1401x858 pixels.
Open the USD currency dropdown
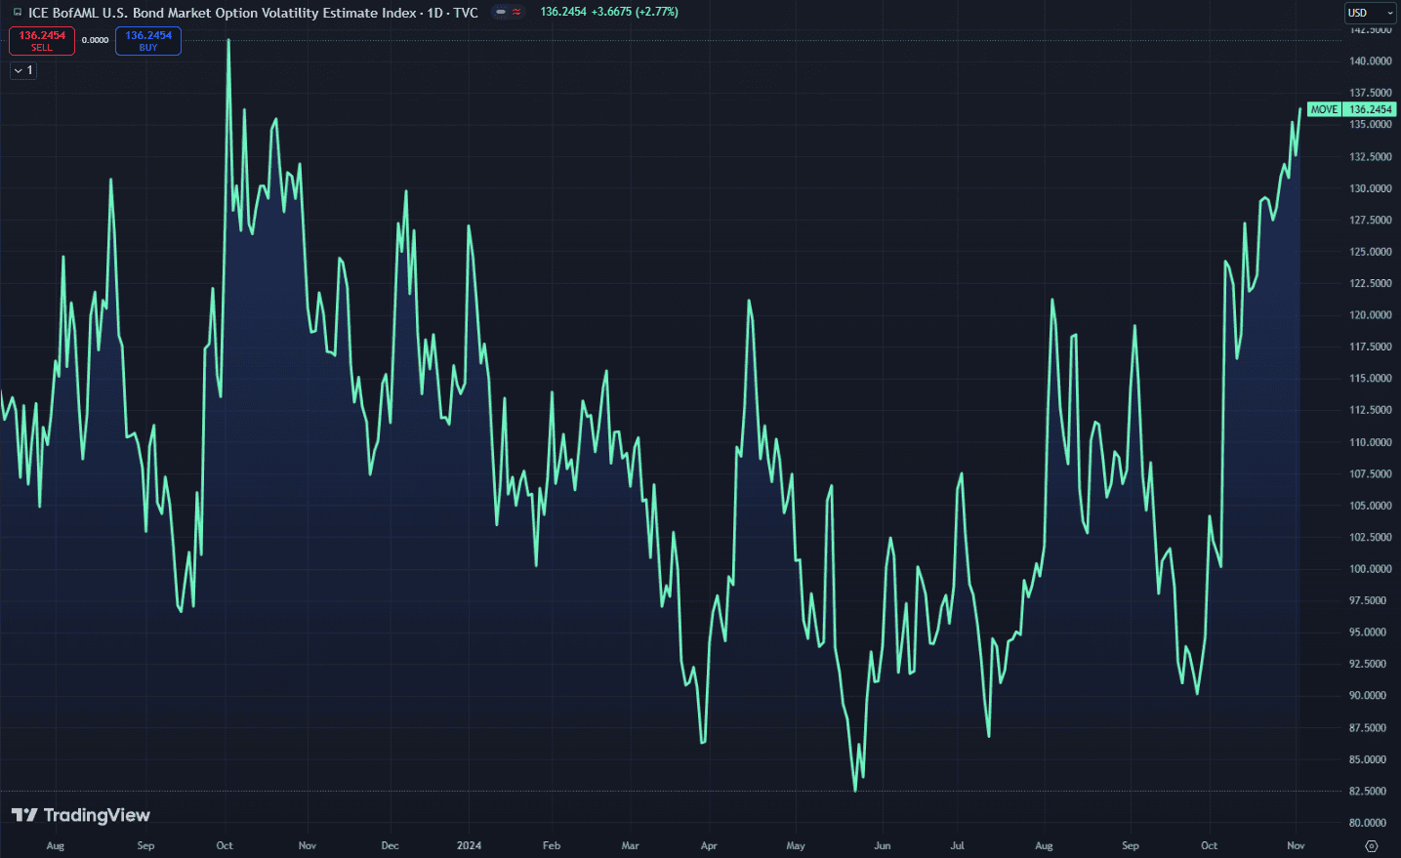pyautogui.click(x=1371, y=13)
